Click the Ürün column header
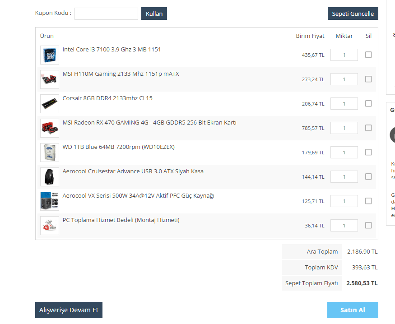The image size is (395, 324). click(x=47, y=36)
